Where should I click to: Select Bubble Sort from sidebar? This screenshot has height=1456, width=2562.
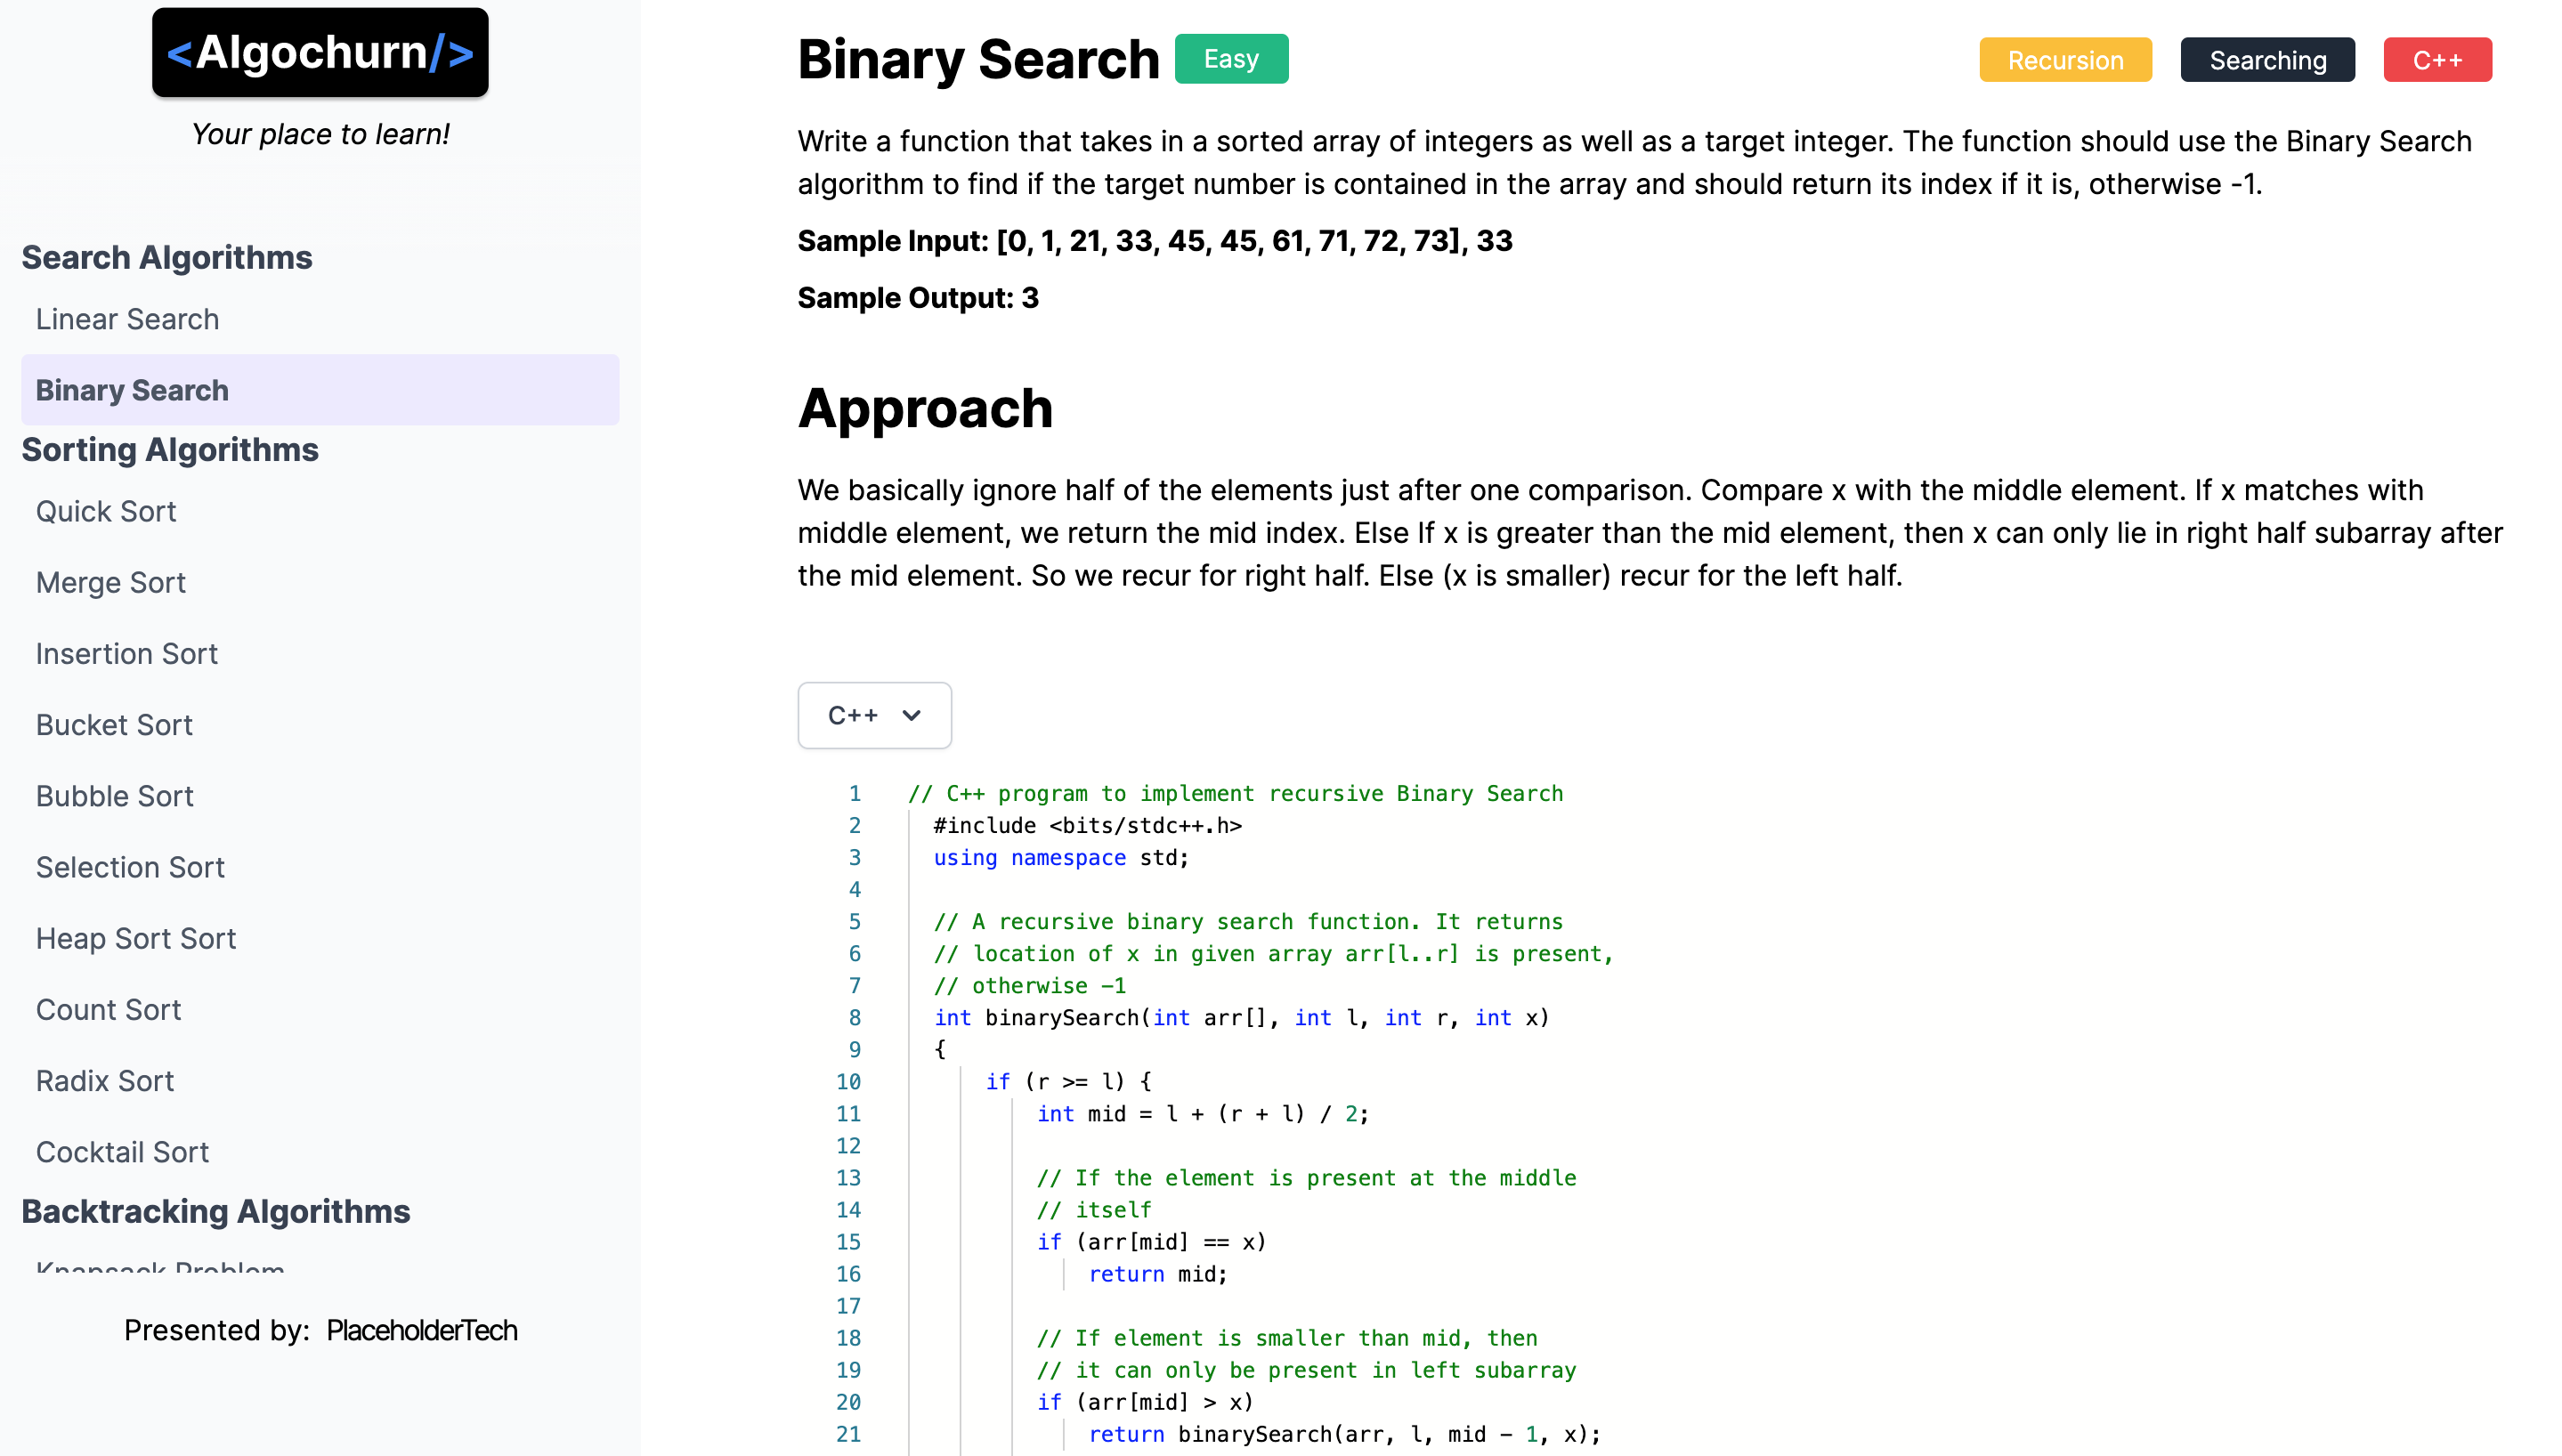pos(115,796)
